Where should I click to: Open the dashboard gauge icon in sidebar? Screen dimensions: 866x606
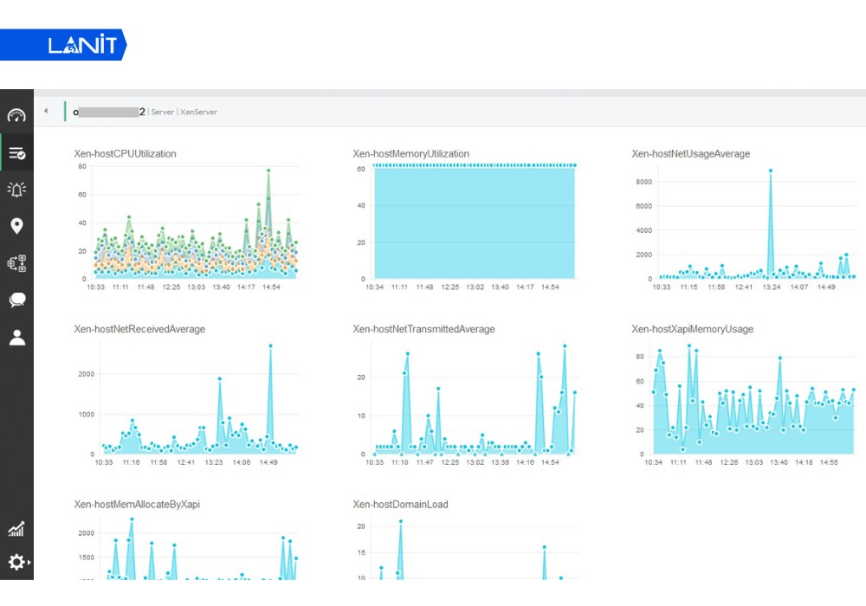point(16,116)
